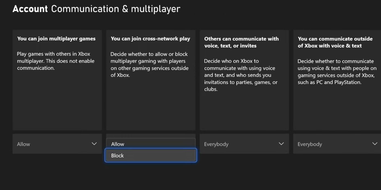
Task: Click the Account breadcrumb in the page title
Action: point(30,9)
